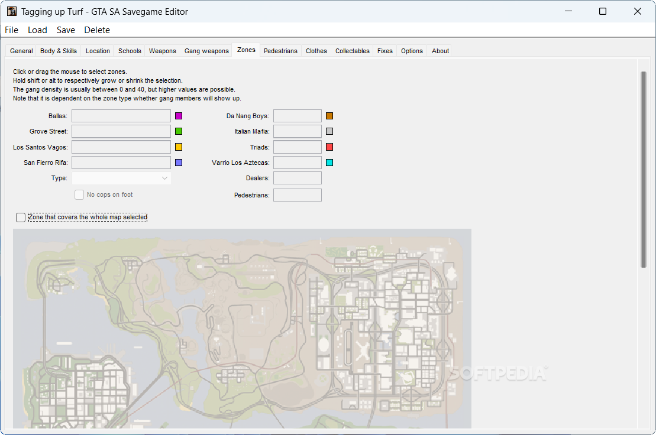Click the Ballas density field
This screenshot has width=656, height=435.
pos(121,116)
